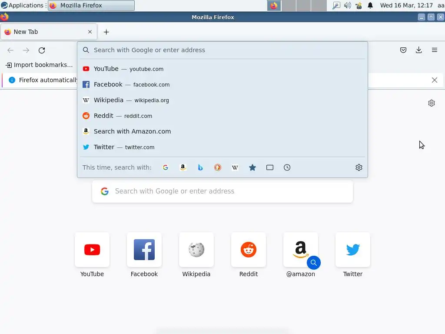Click the date and time clock
The height and width of the screenshot is (334, 445).
[x=406, y=5]
